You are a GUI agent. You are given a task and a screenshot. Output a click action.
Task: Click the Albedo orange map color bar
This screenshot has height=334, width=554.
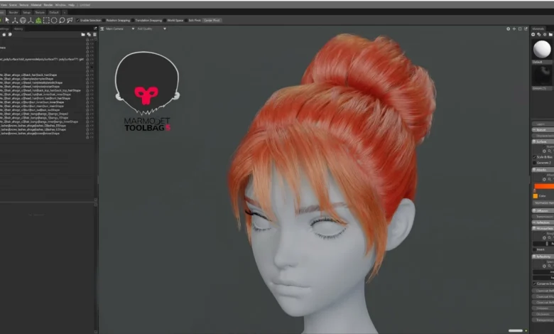pyautogui.click(x=544, y=186)
